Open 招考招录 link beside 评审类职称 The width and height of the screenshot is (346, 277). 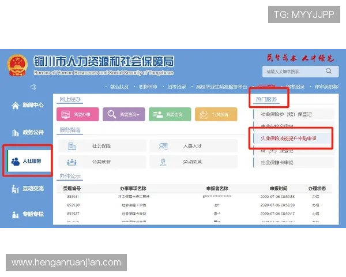point(295,87)
